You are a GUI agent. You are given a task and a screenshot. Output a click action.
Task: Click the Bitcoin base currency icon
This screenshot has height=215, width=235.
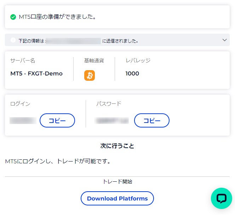click(90, 75)
